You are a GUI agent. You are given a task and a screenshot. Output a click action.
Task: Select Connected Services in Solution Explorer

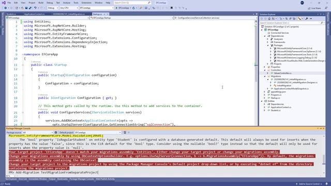(280, 33)
